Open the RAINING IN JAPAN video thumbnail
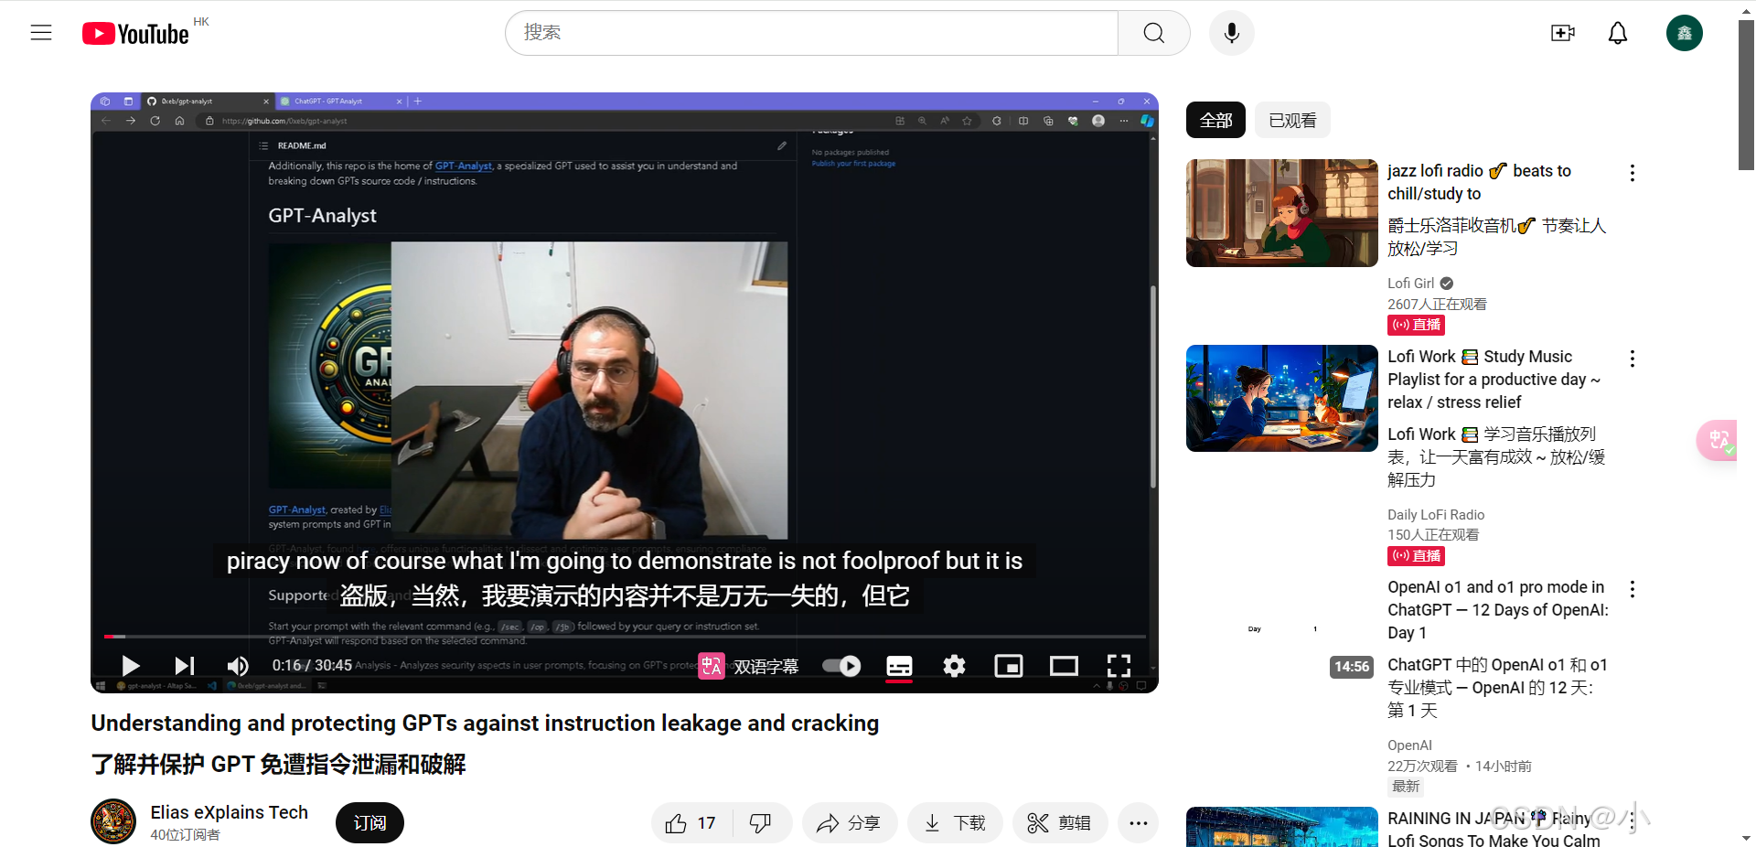This screenshot has height=847, width=1756. [1281, 827]
